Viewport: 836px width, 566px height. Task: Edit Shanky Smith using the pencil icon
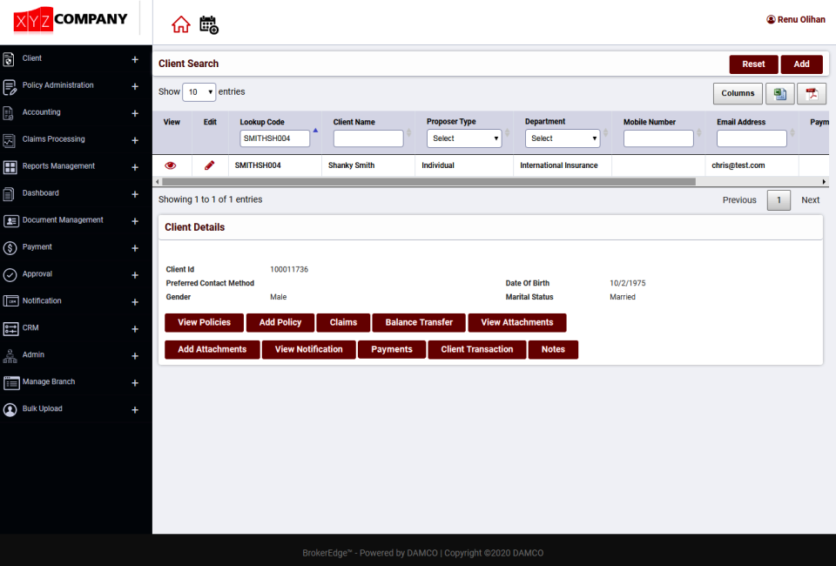(209, 165)
